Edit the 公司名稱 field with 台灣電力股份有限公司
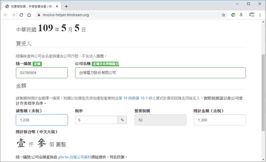 [160, 73]
